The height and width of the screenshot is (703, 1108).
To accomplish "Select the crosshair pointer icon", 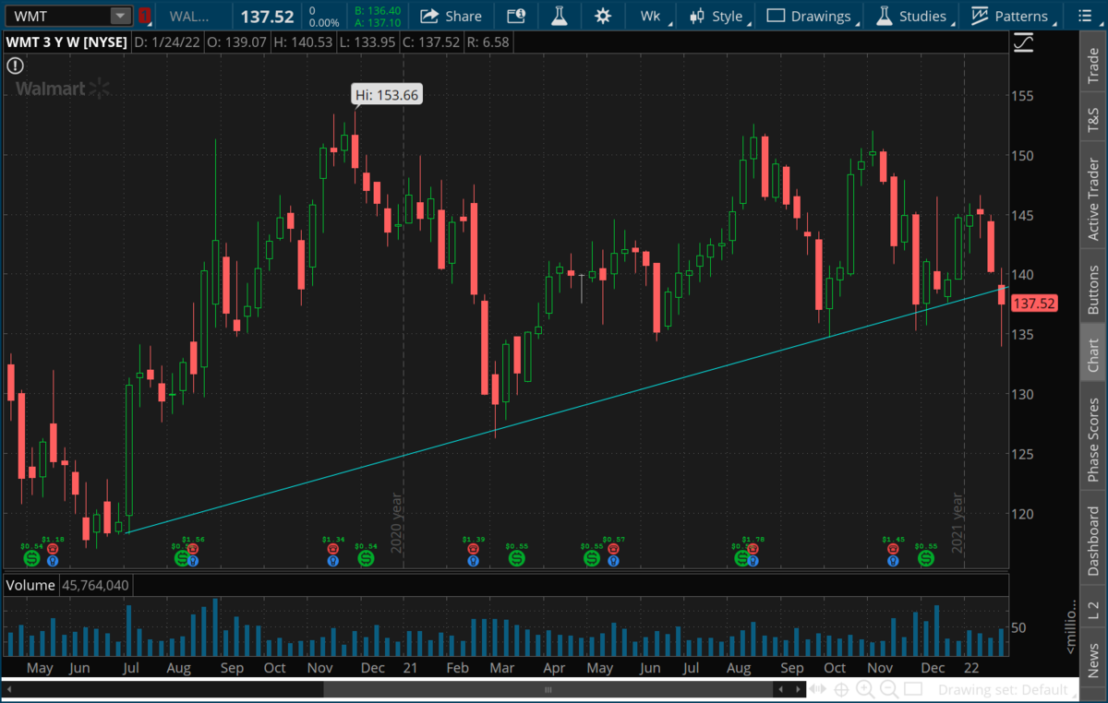I will tap(842, 689).
